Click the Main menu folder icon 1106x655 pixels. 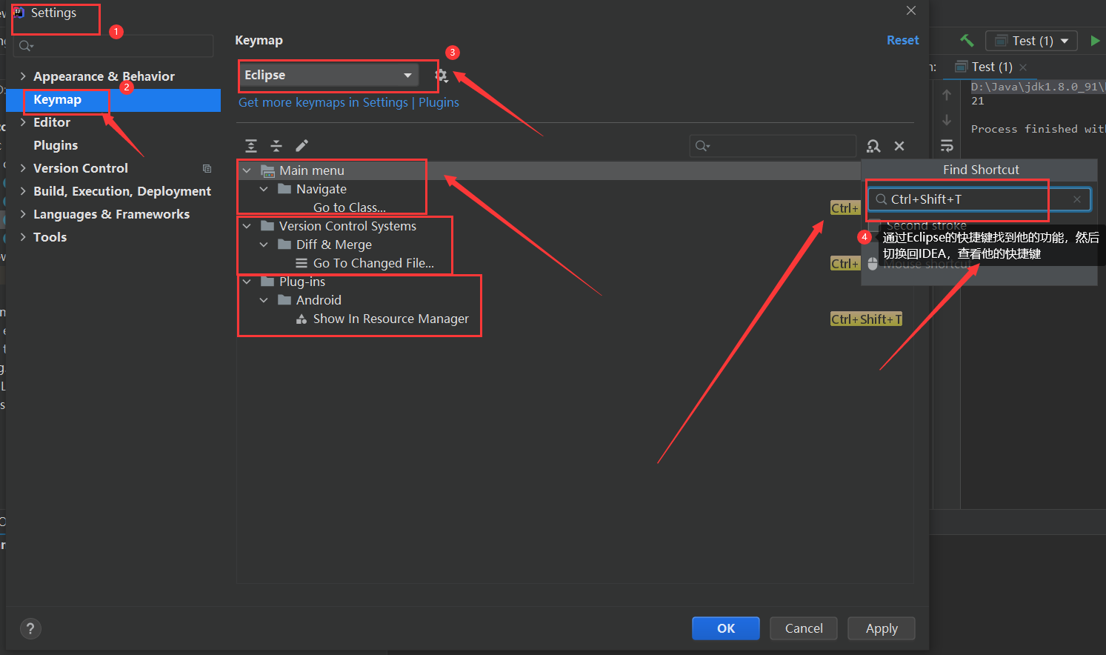tap(268, 171)
